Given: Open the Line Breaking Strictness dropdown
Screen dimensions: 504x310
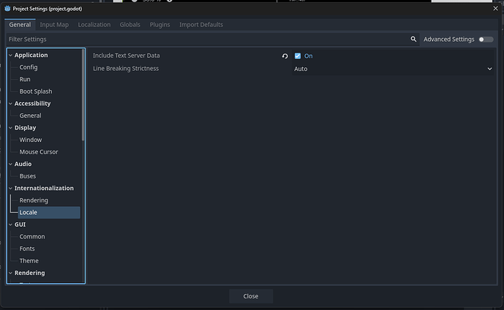Looking at the screenshot, I should pos(393,69).
